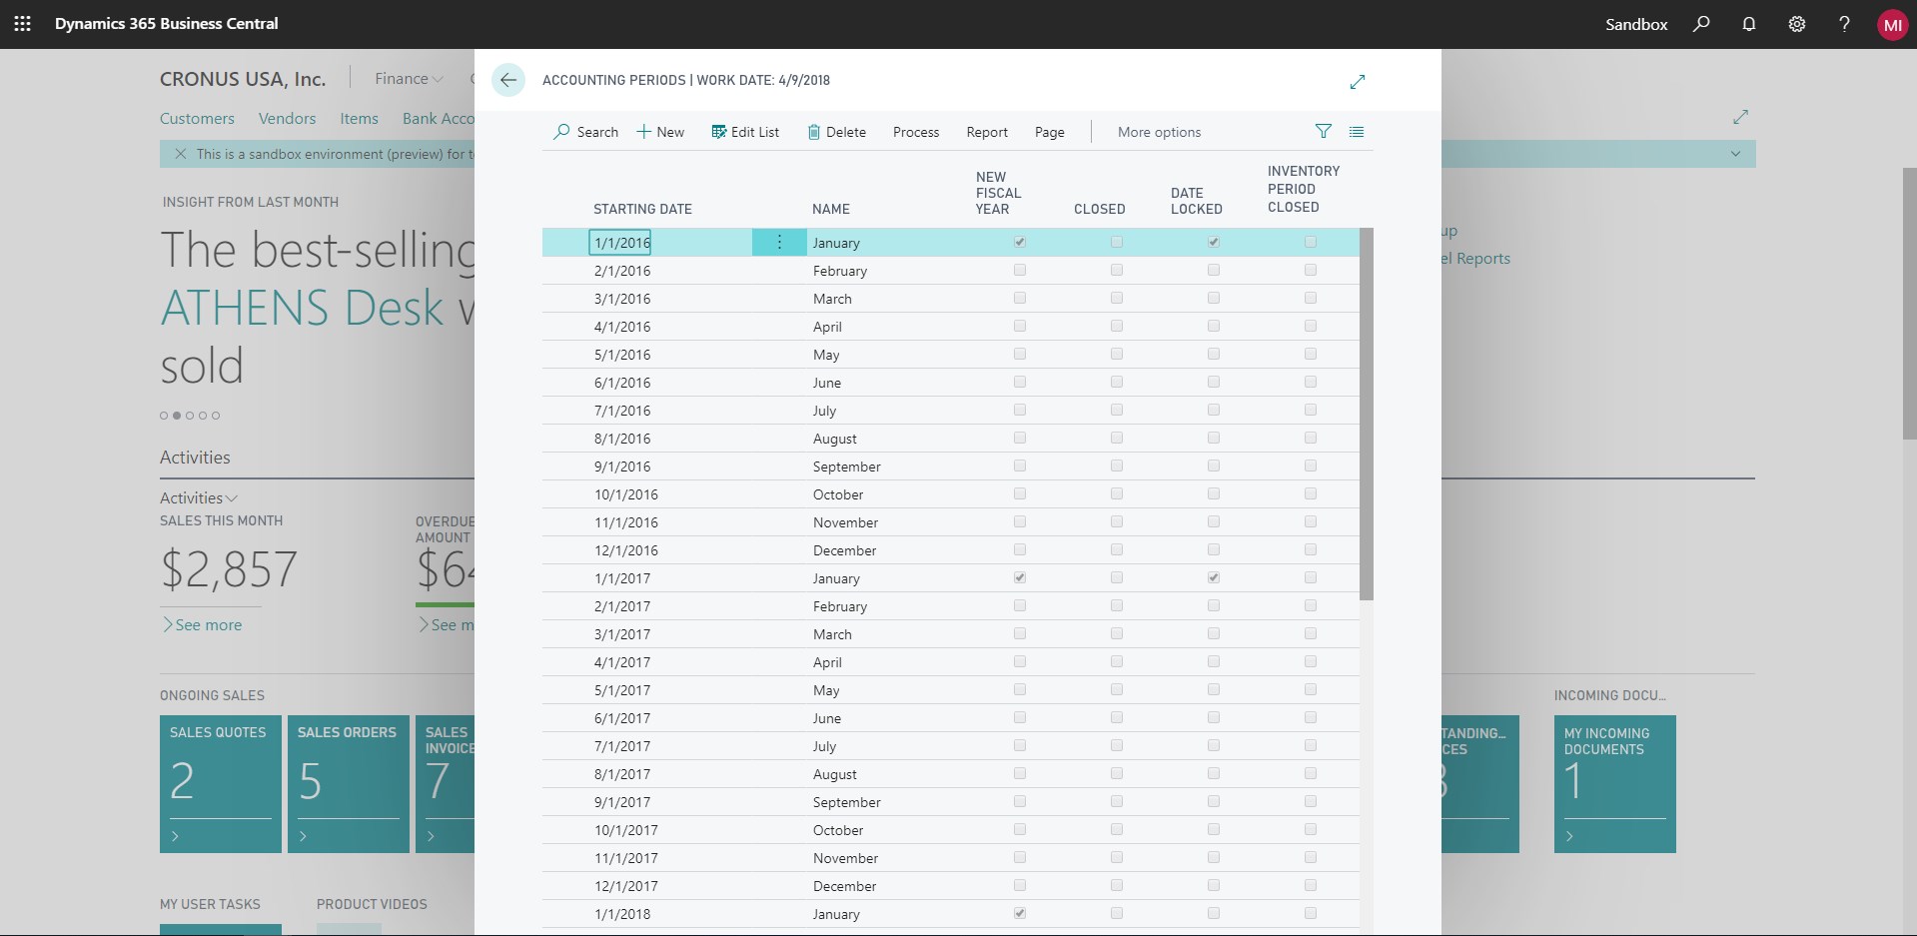Screen dimensions: 1917x936
Task: Toggle Closed checkbox for 2/1/2016
Action: point(1117,270)
